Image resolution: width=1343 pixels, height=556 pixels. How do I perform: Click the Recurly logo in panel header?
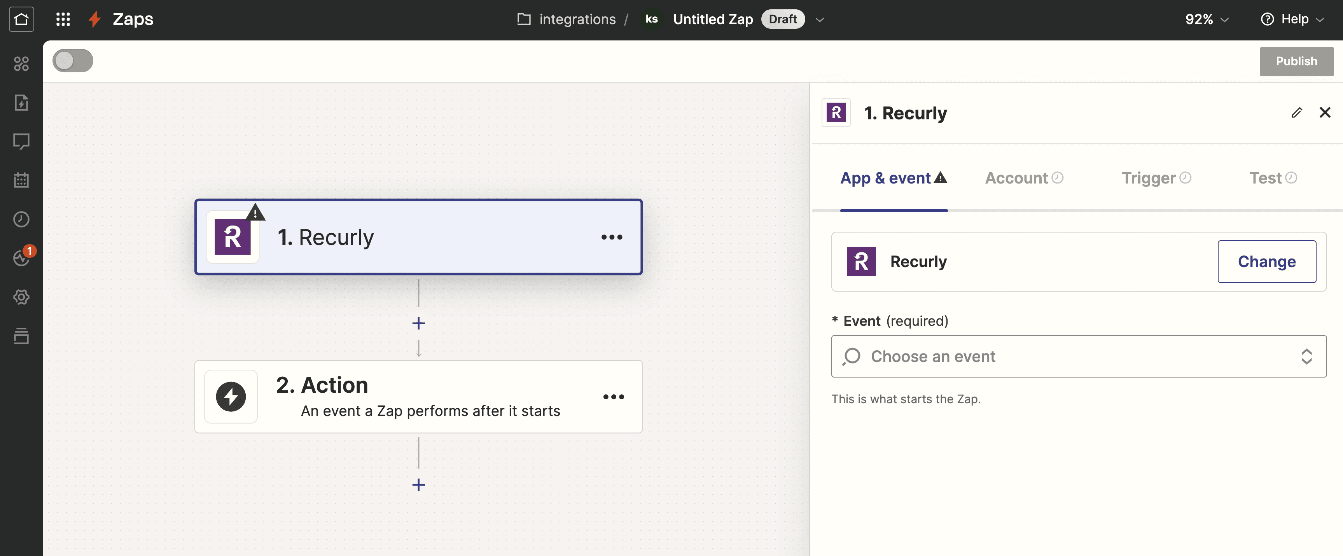836,113
